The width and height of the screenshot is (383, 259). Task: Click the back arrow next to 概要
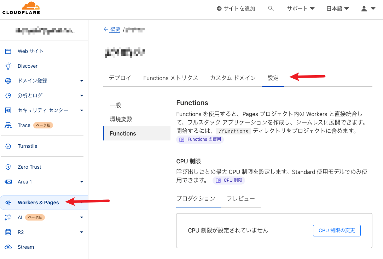coord(106,30)
